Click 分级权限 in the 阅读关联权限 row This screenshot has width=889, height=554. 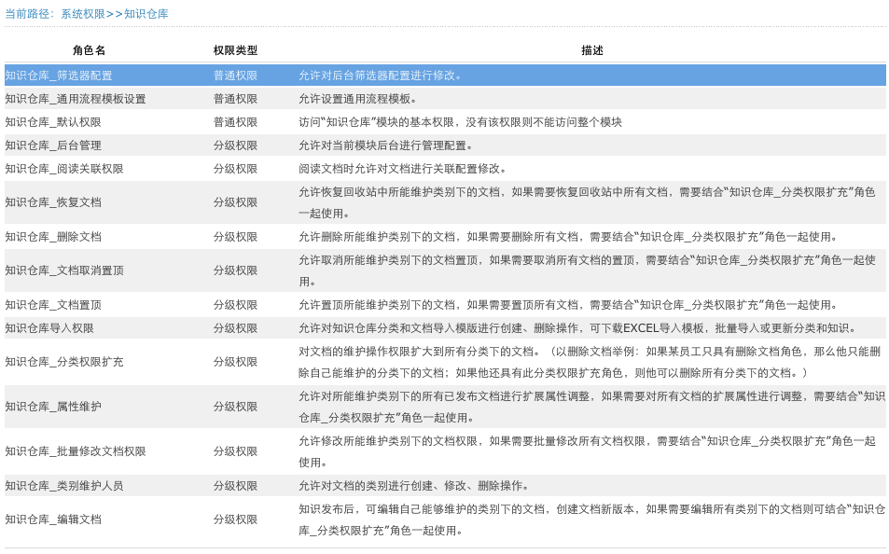click(235, 169)
